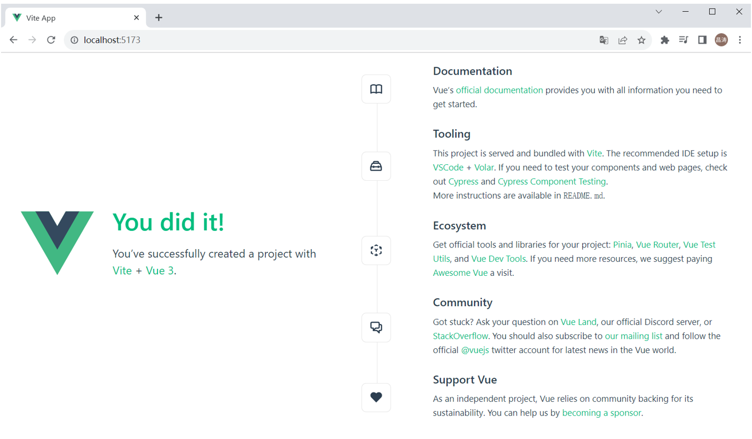Click the Community chat bubbles icon
752x439 pixels.
[x=376, y=327]
